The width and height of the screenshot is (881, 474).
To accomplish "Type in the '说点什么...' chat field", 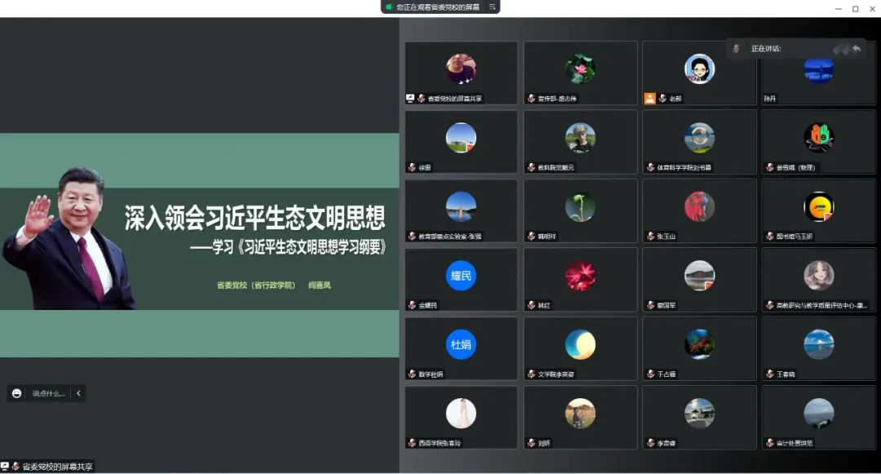I will click(49, 393).
